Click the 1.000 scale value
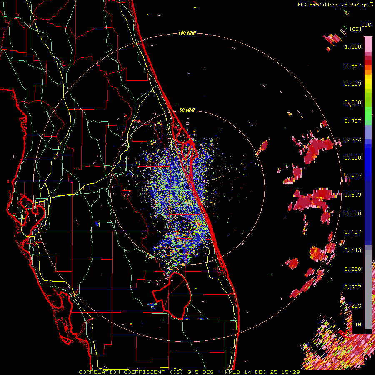 click(x=353, y=47)
